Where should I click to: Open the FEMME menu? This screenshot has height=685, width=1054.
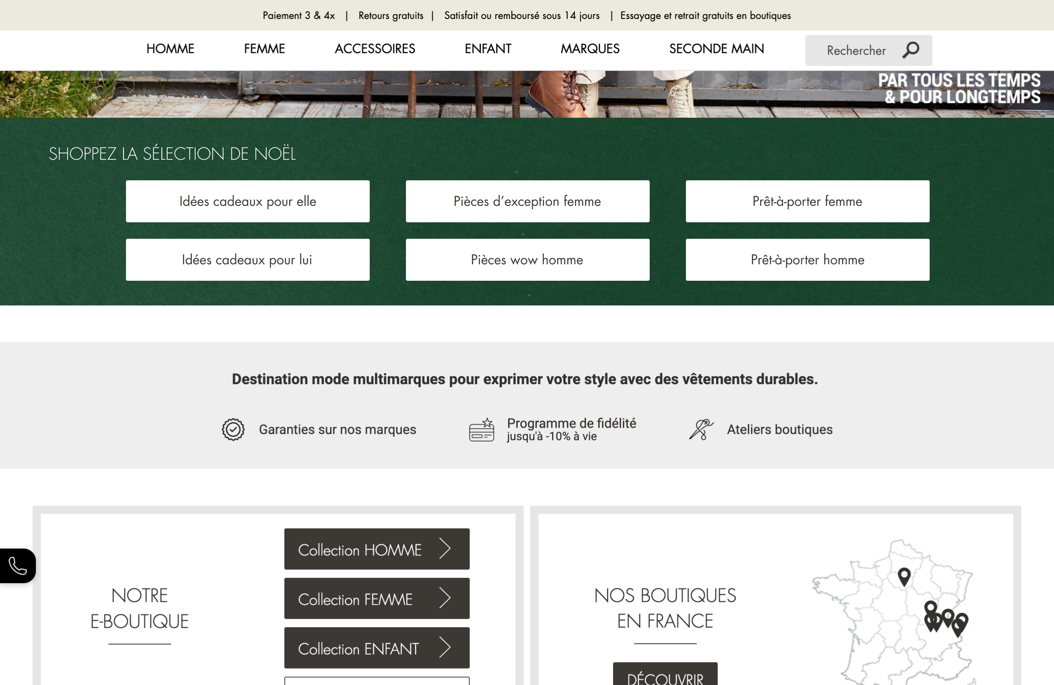click(x=264, y=49)
